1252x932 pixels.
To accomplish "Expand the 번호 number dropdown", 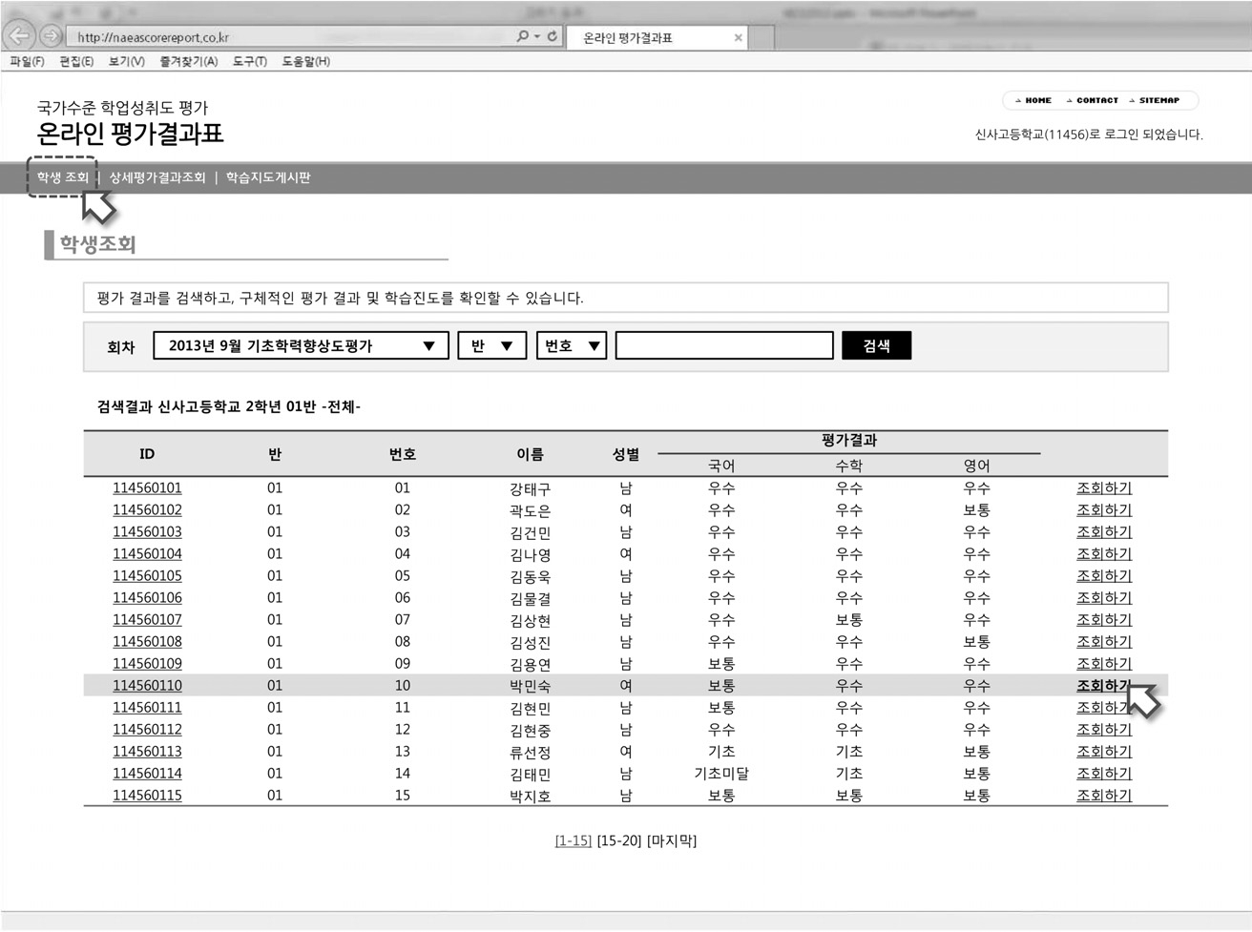I will 571,345.
